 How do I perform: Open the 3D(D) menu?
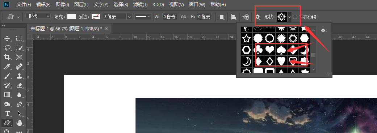pos(158,4)
